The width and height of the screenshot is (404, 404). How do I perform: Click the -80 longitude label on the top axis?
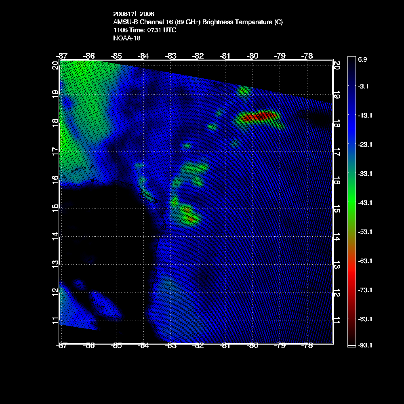[252, 56]
